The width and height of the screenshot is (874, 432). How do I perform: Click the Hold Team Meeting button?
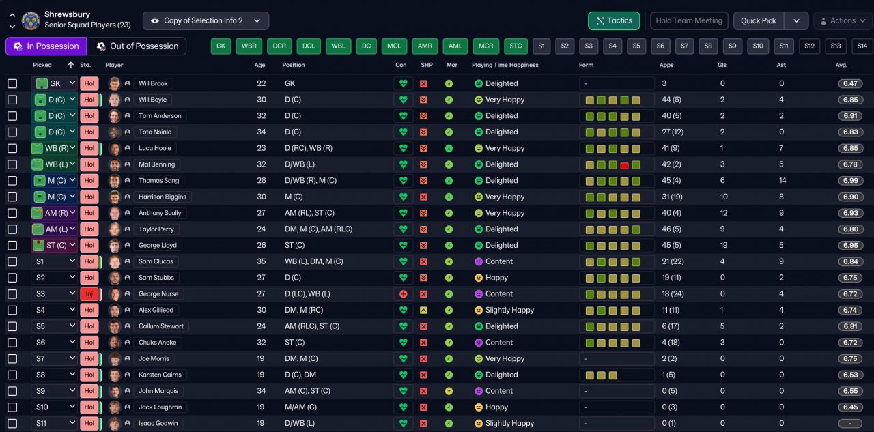(x=689, y=20)
